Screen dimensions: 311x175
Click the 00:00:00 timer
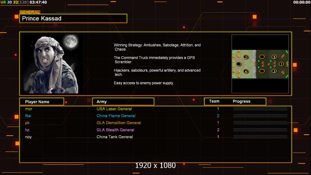pos(302,2)
